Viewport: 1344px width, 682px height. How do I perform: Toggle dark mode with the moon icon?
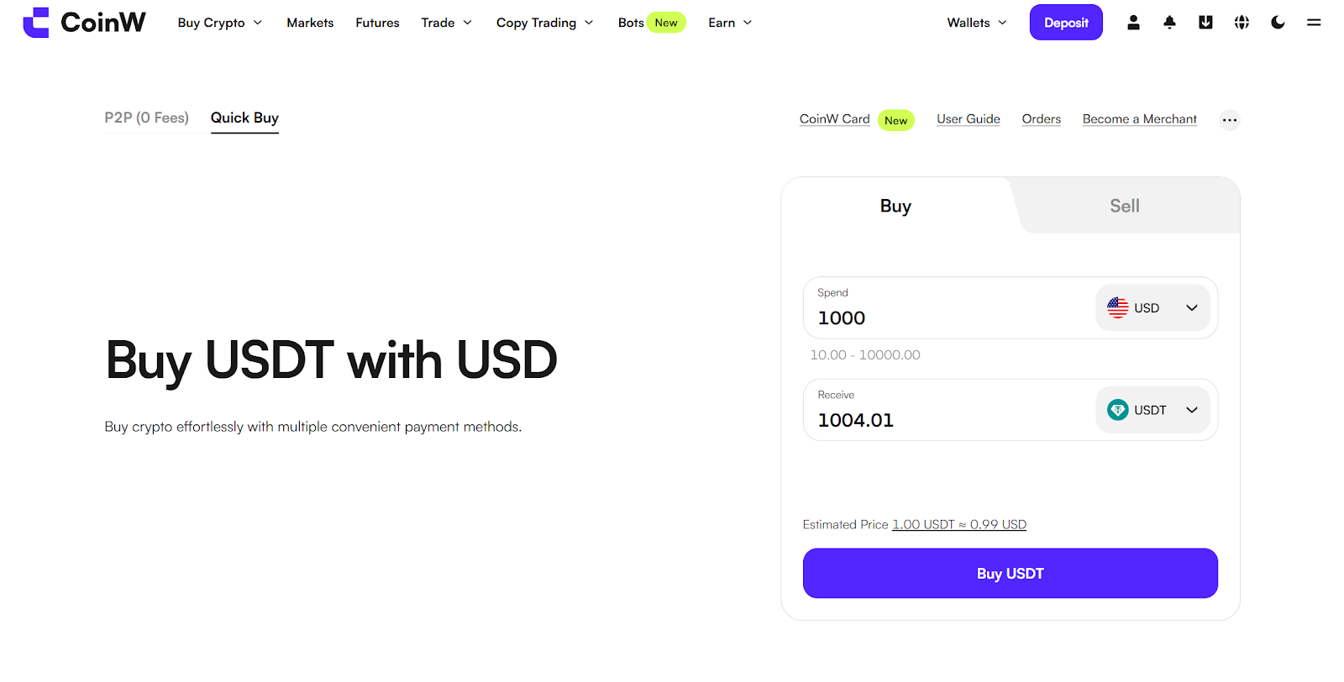(x=1278, y=23)
